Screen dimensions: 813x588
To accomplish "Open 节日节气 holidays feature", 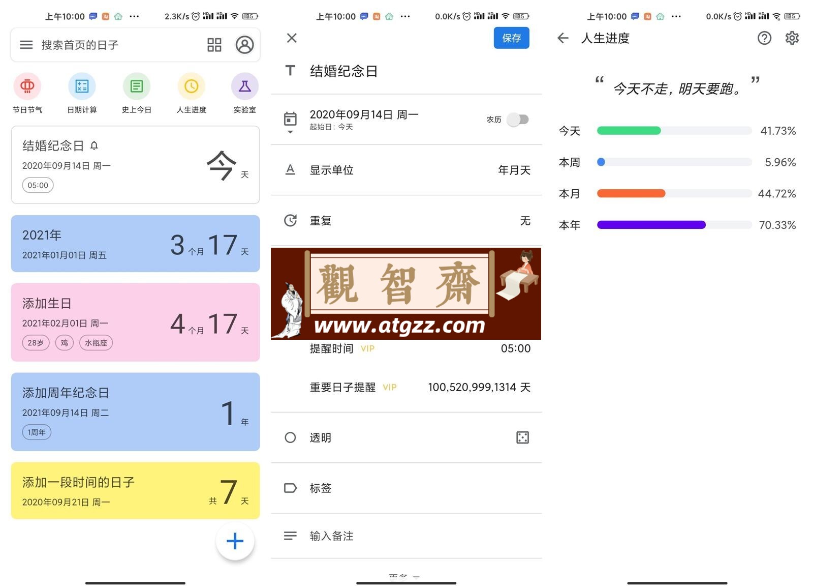I will pyautogui.click(x=27, y=93).
